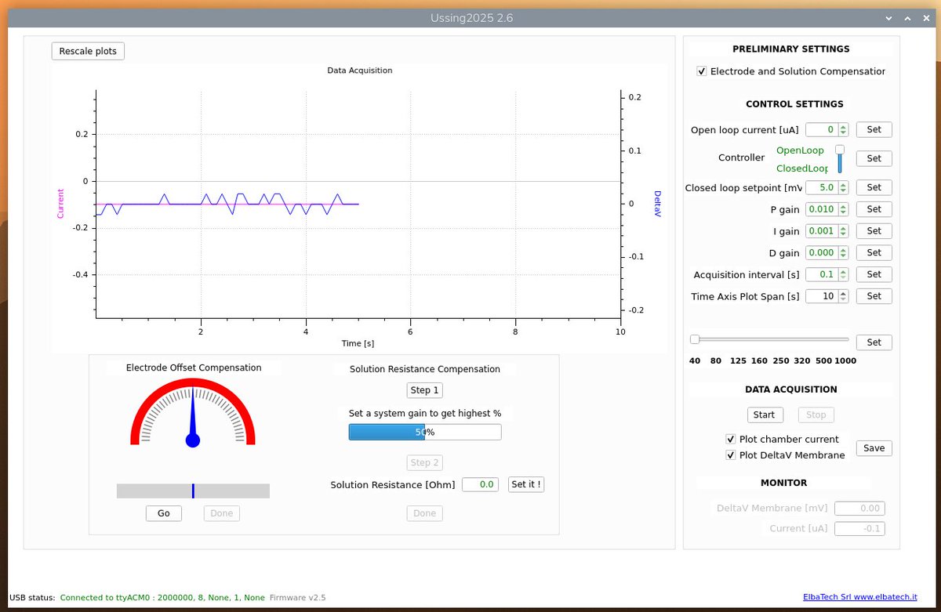This screenshot has height=612, width=941.
Task: Click the ClosedLoop controller label
Action: tap(802, 168)
